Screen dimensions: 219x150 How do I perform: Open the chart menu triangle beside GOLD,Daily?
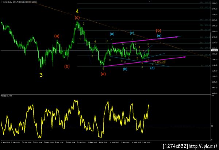click(x=2, y=2)
